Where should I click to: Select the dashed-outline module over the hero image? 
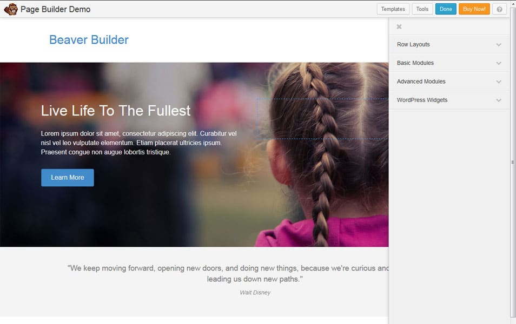[321, 119]
